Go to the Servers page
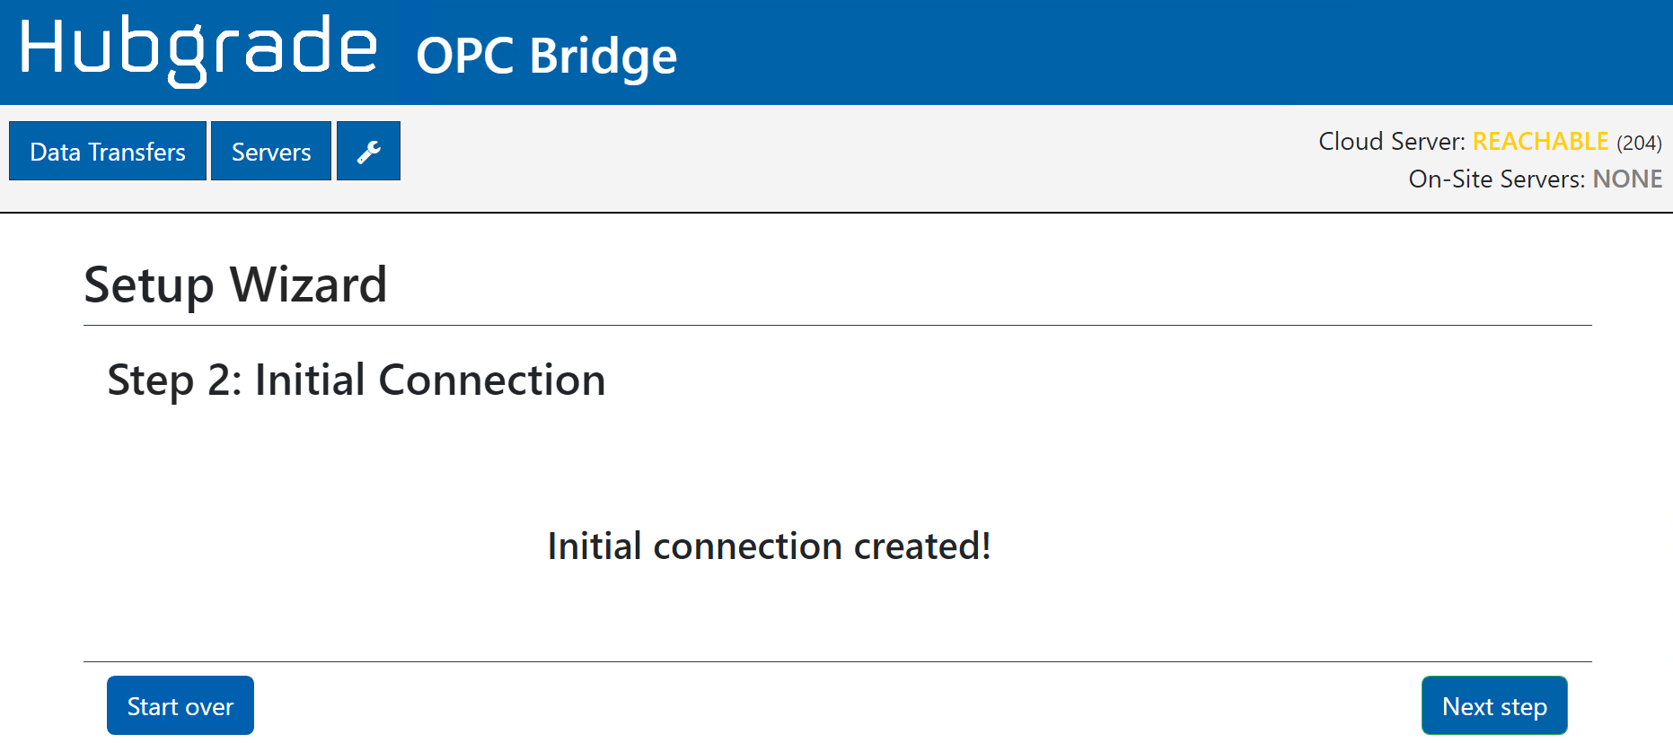Screen dimensions: 1673x743 [x=271, y=152]
